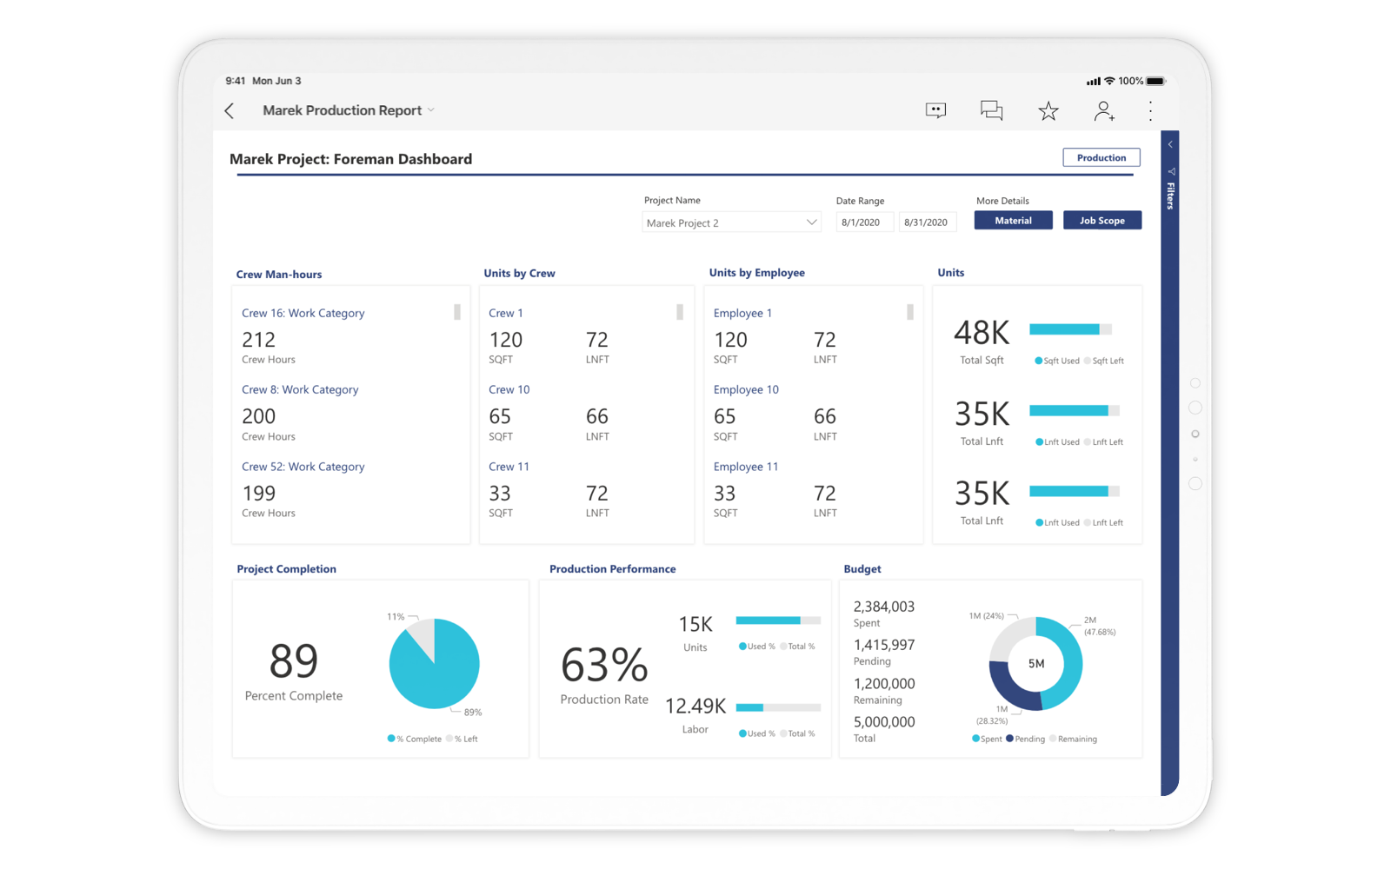1391x869 pixels.
Task: Open the comment bubble icon in header
Action: pyautogui.click(x=935, y=110)
